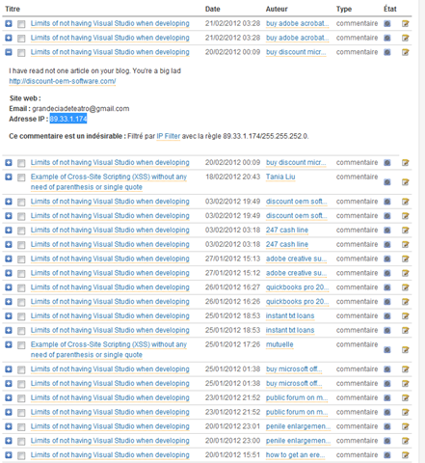
Task: Open edit pencil on how to get an ere row
Action: pos(406,455)
